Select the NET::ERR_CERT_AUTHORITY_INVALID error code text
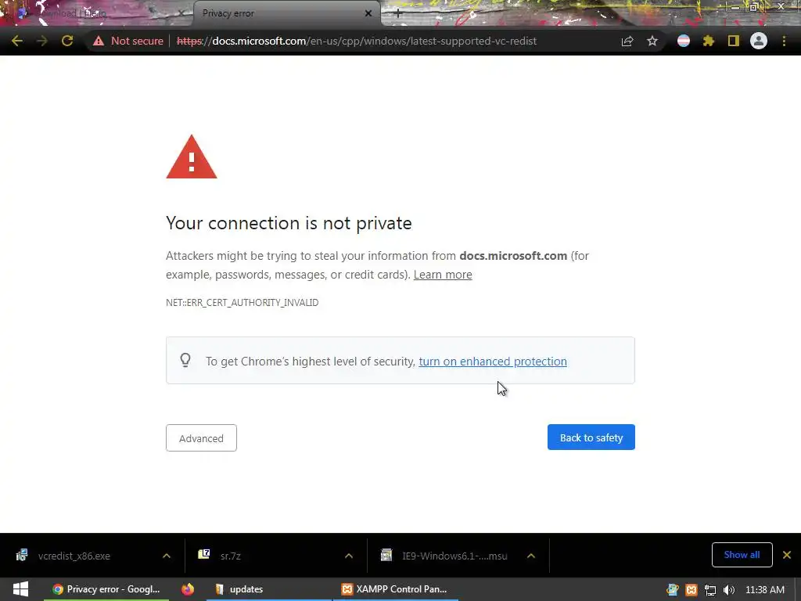This screenshot has width=801, height=601. pos(242,303)
